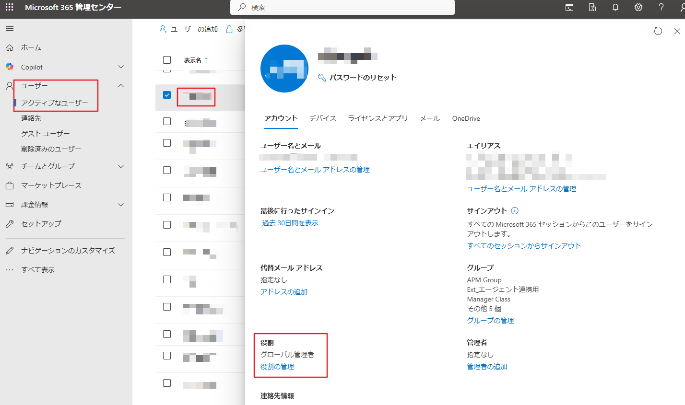Screen dimensions: 685x405
Task: Select the アカウント tab
Action: (x=281, y=118)
